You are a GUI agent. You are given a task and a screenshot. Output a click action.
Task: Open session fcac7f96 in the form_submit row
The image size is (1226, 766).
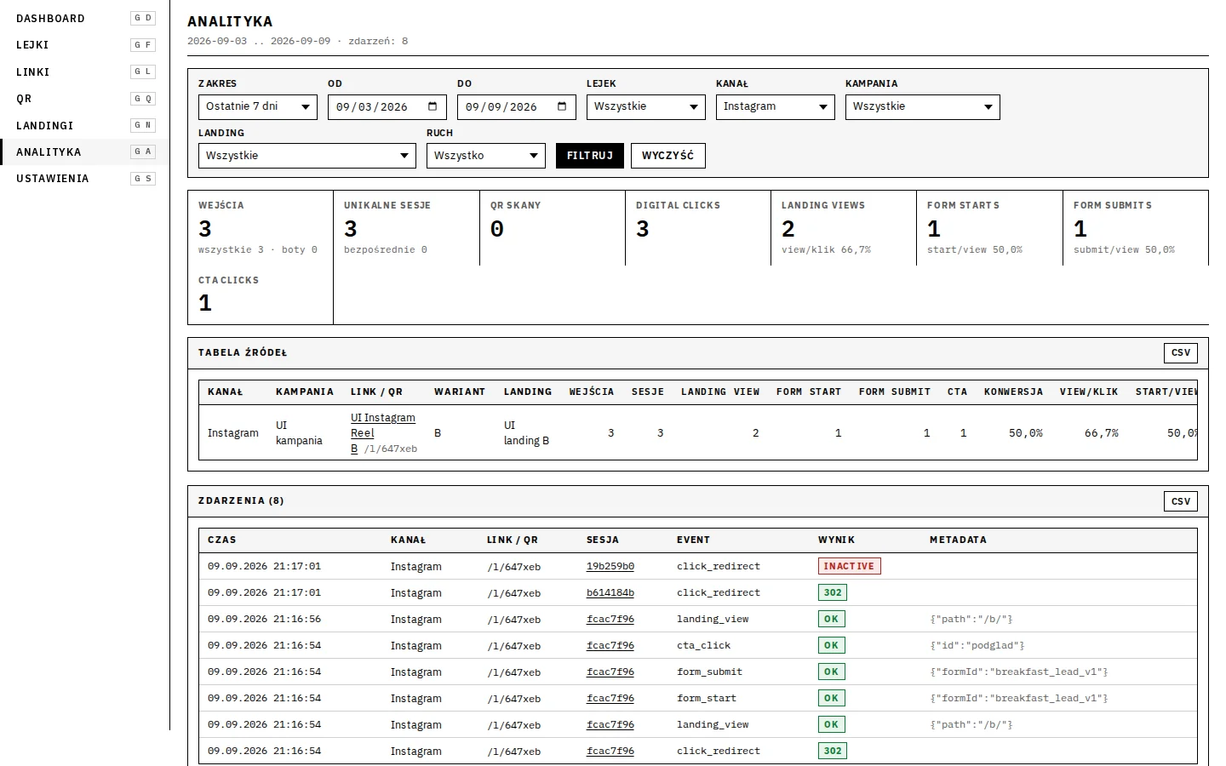click(610, 672)
